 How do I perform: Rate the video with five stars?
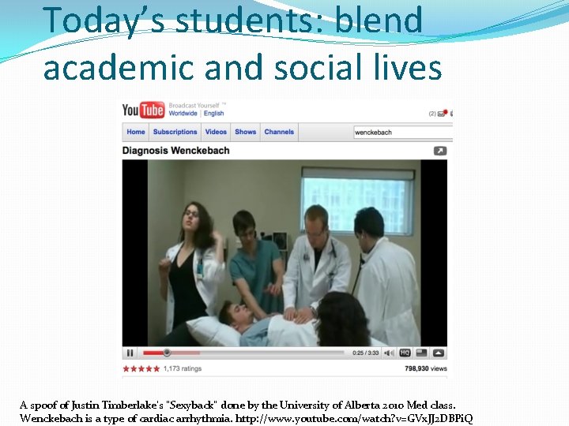coord(141,368)
